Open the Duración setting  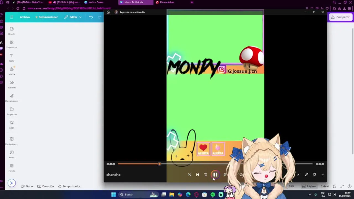pos(46,186)
